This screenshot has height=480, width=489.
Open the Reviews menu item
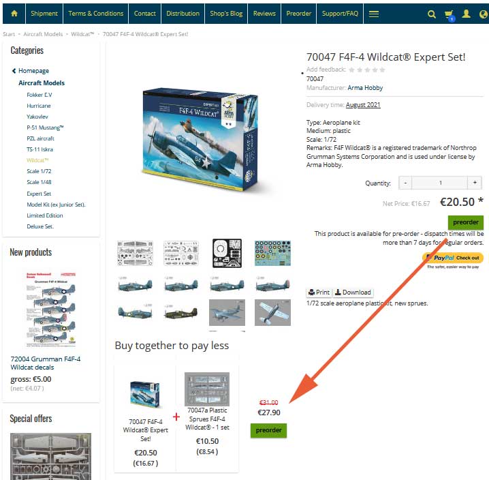(x=264, y=14)
